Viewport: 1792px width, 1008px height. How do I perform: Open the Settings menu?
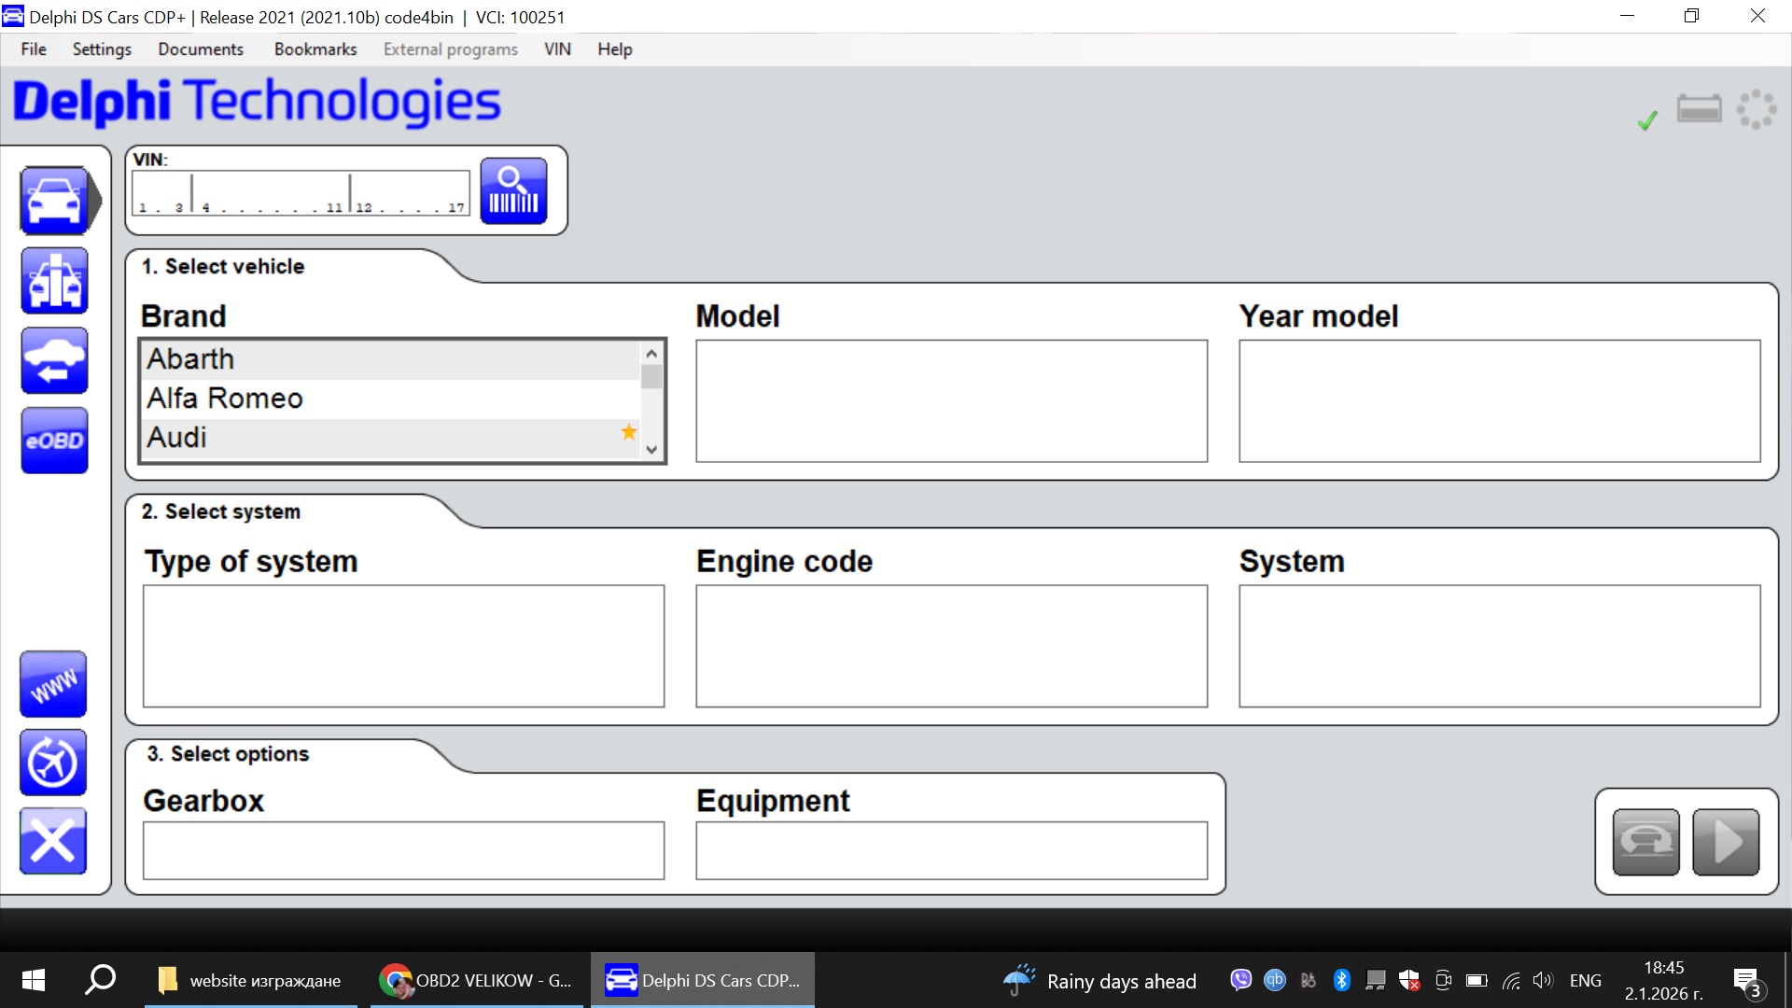[x=101, y=49]
